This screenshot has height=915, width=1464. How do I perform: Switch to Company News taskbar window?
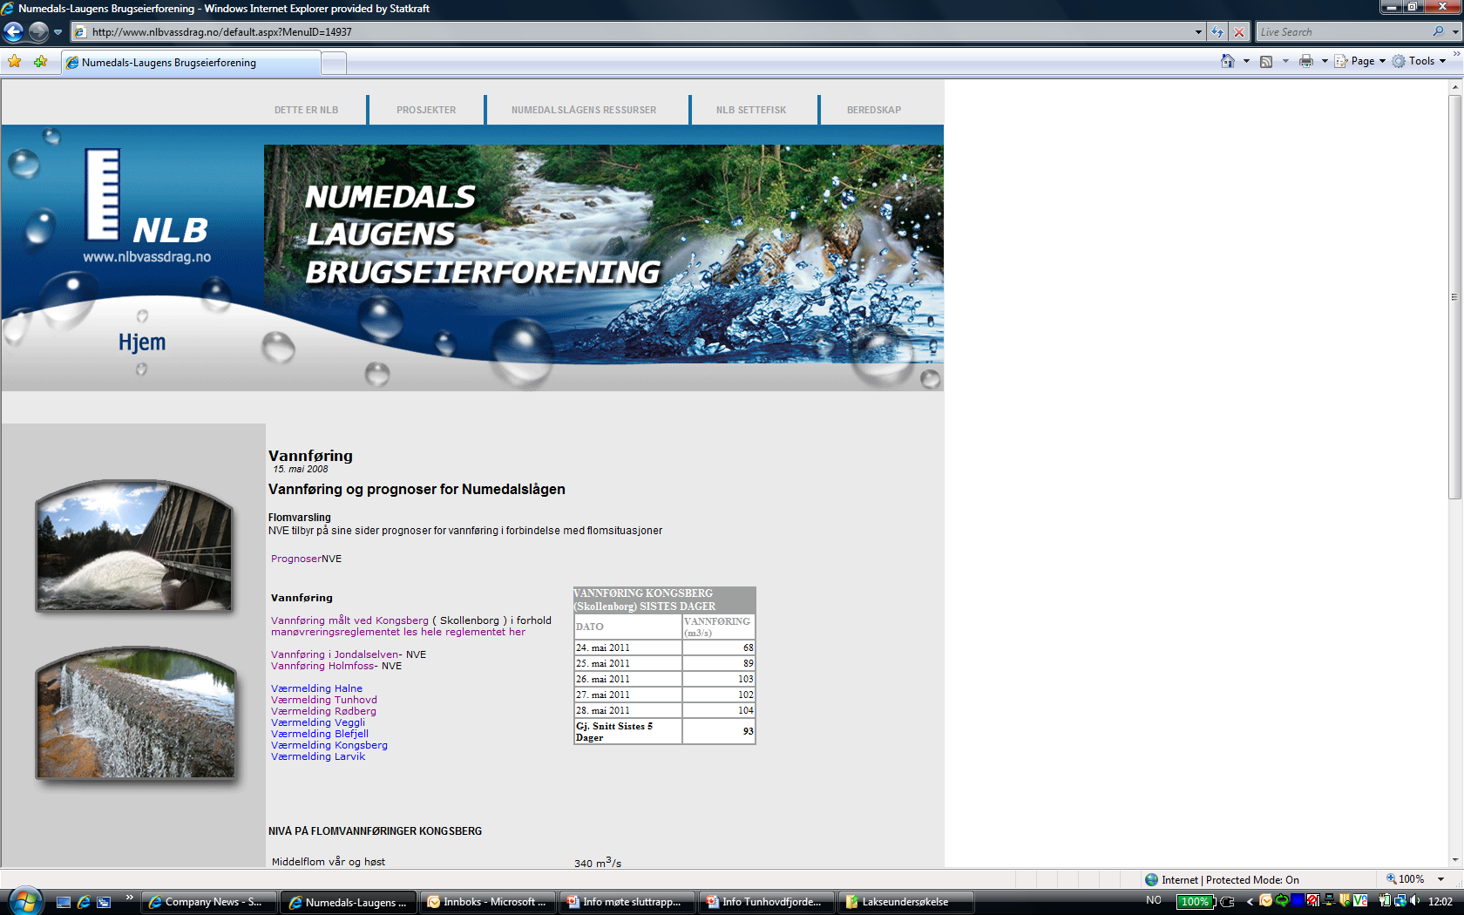coord(209,902)
